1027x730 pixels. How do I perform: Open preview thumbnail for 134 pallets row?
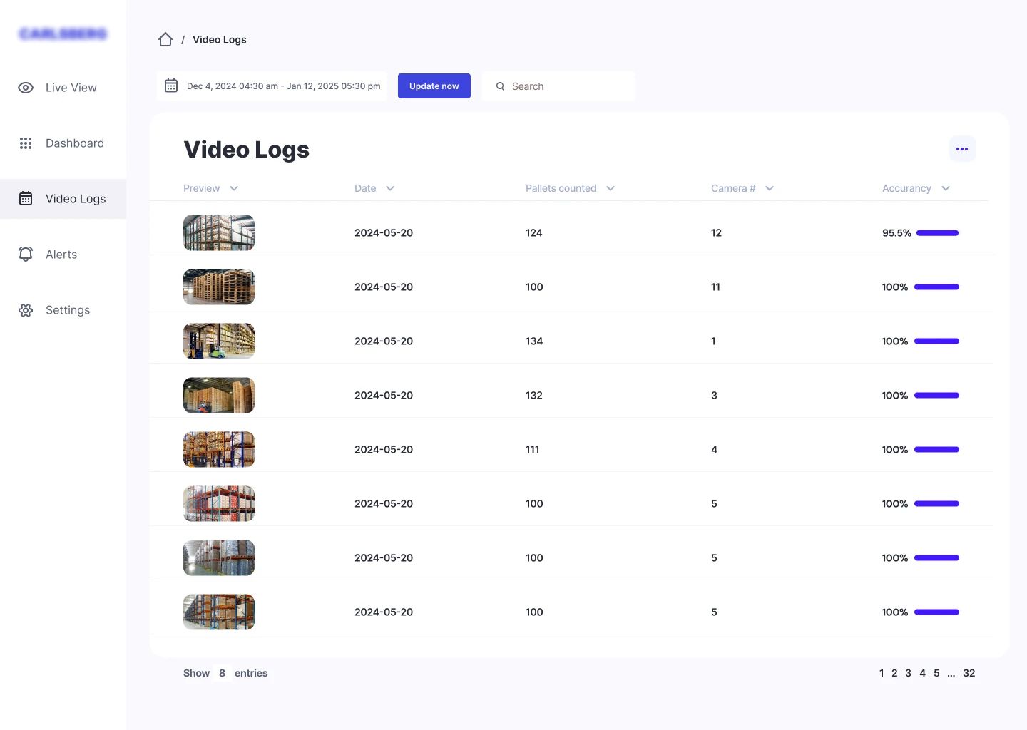tap(219, 341)
